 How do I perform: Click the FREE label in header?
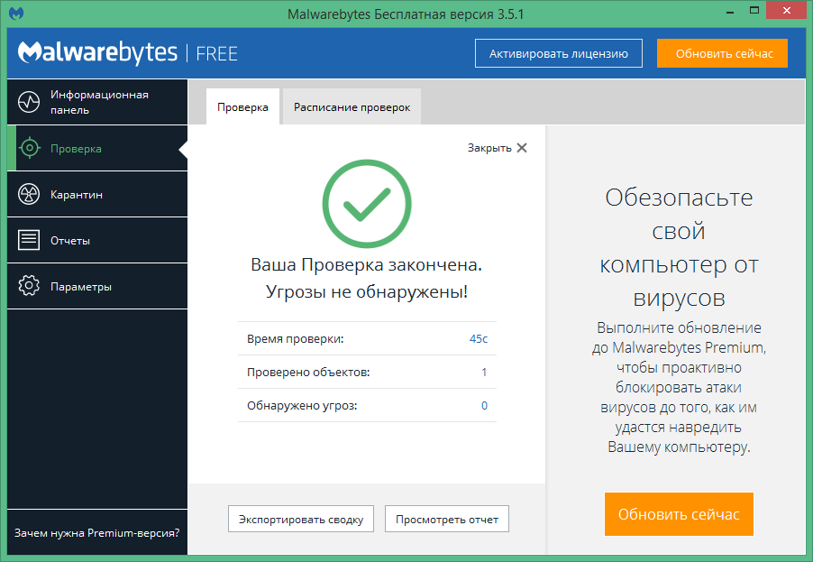pyautogui.click(x=216, y=53)
